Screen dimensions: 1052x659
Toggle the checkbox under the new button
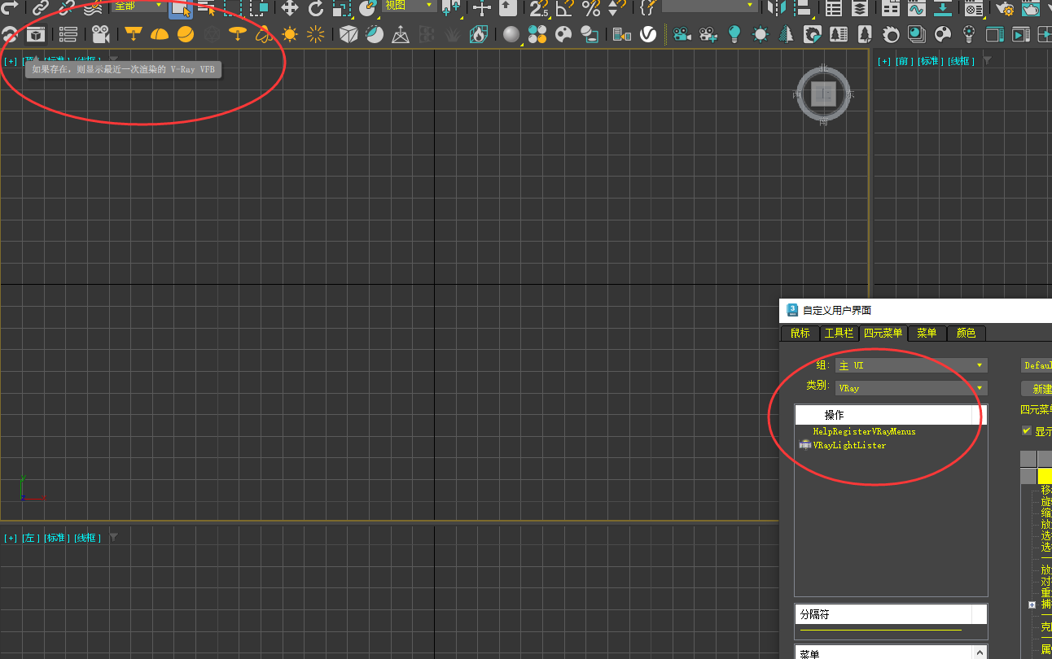pos(1026,431)
